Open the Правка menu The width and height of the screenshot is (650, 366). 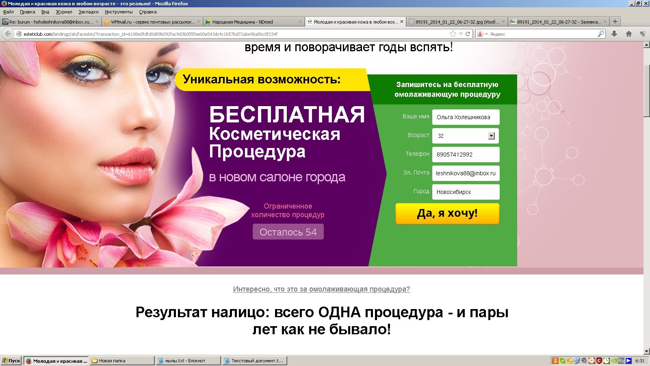tap(27, 12)
